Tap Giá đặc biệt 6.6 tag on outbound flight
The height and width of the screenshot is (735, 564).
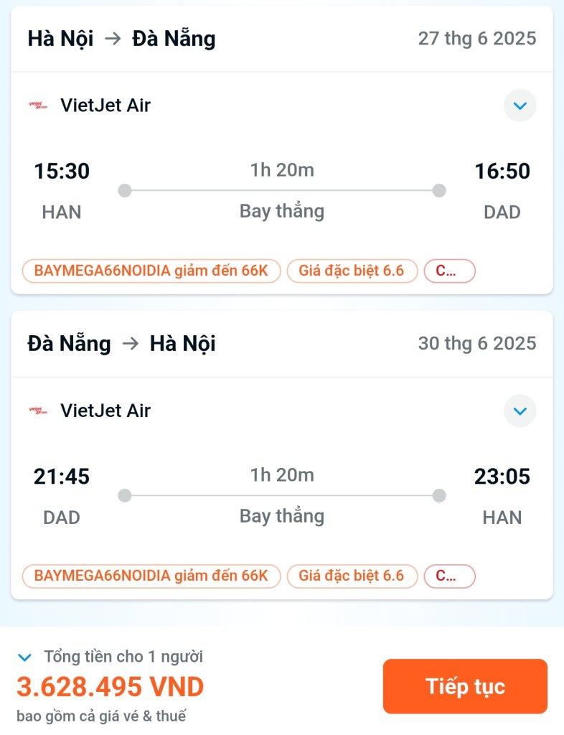352,271
